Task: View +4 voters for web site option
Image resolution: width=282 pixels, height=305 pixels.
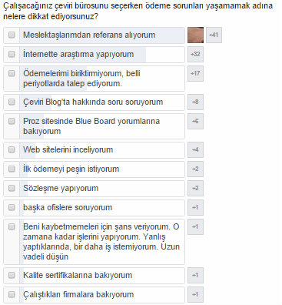Action: tap(195, 149)
